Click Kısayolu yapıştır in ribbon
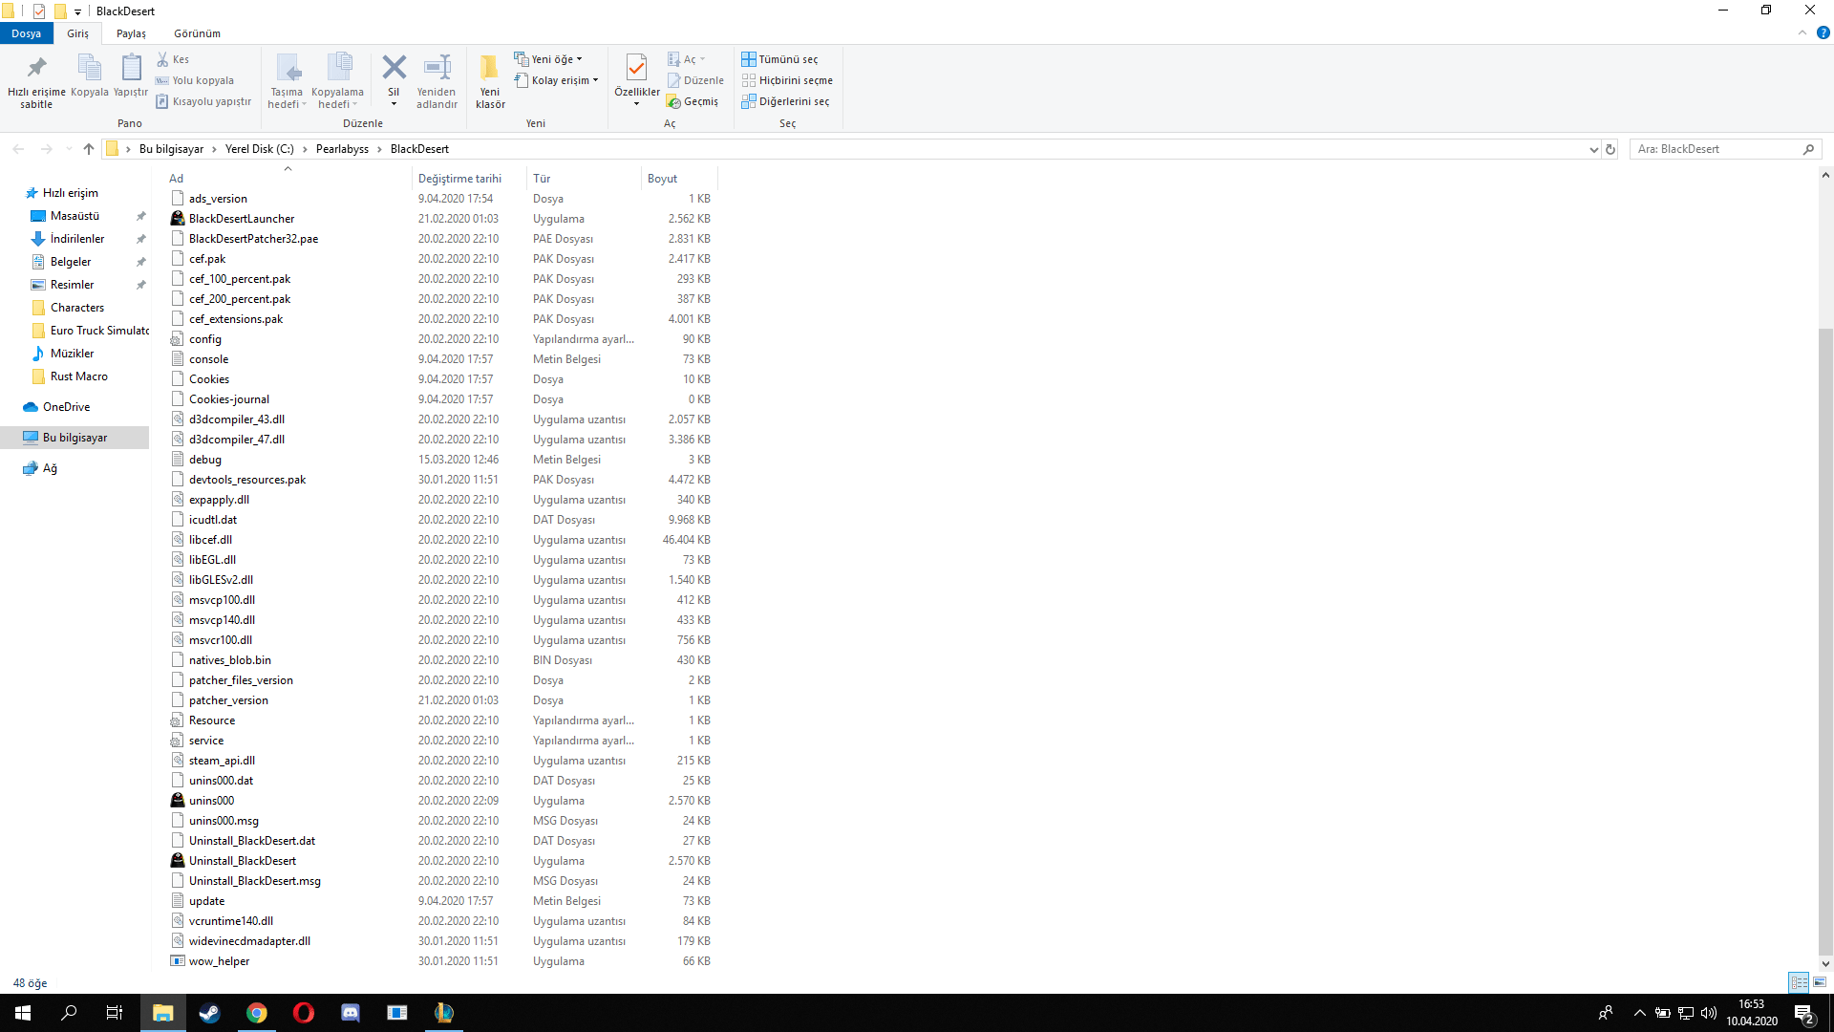The width and height of the screenshot is (1834, 1032). (x=203, y=101)
